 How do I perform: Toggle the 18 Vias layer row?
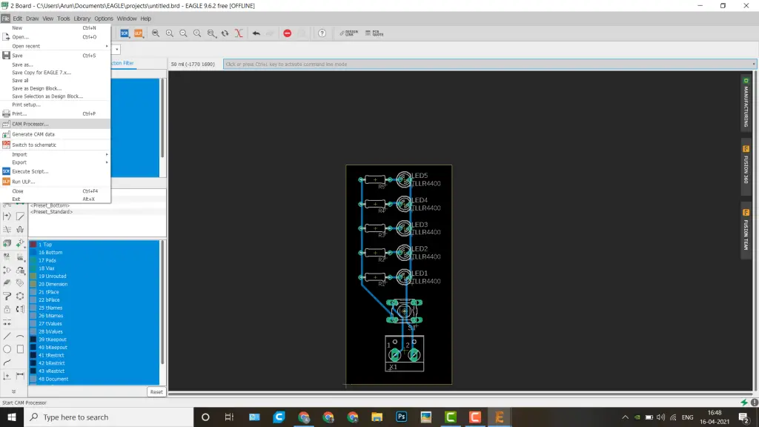(94, 268)
